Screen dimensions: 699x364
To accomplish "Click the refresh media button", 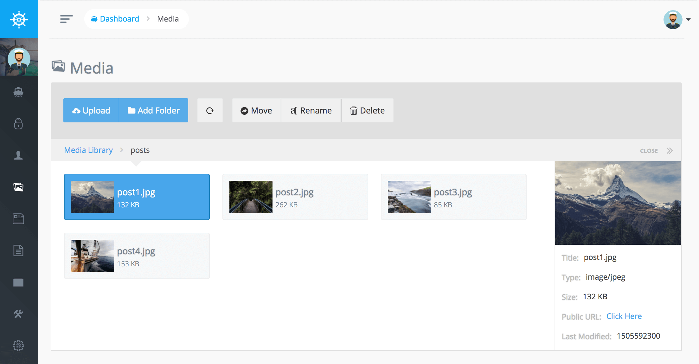I will click(x=210, y=110).
